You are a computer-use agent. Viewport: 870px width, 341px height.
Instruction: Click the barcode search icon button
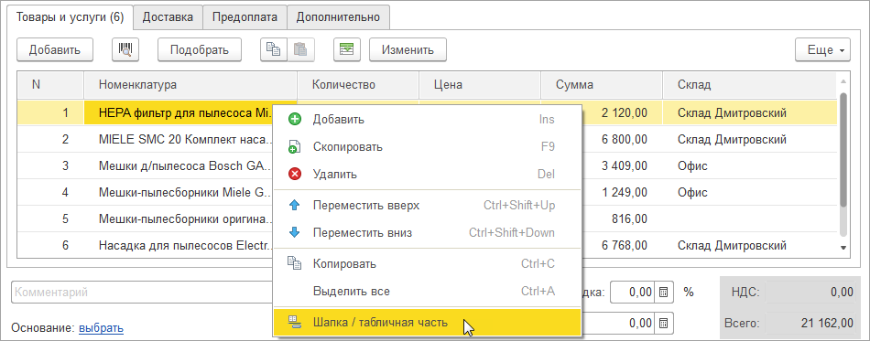[x=125, y=49]
